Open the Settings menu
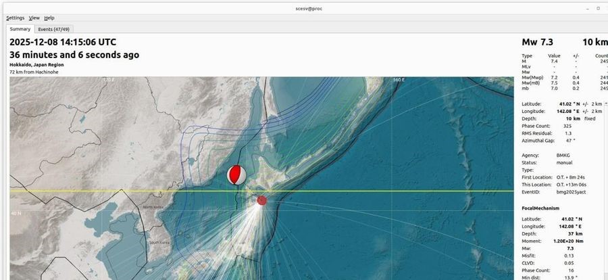The image size is (608, 280). pyautogui.click(x=15, y=18)
